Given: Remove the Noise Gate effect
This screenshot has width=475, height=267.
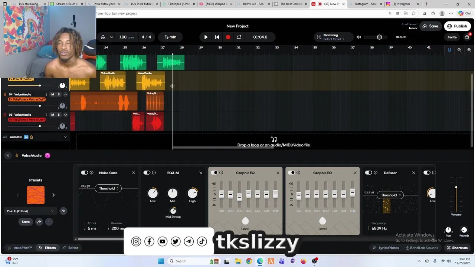Looking at the screenshot, I should click(134, 173).
